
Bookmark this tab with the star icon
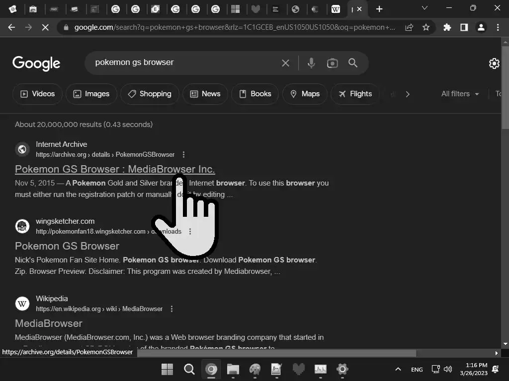click(426, 28)
